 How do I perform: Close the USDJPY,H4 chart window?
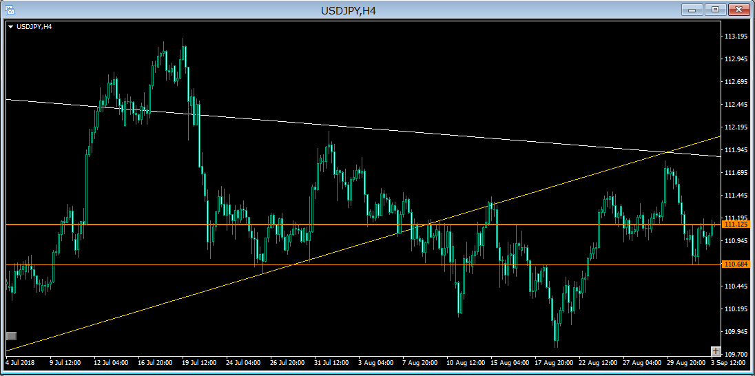pos(738,9)
